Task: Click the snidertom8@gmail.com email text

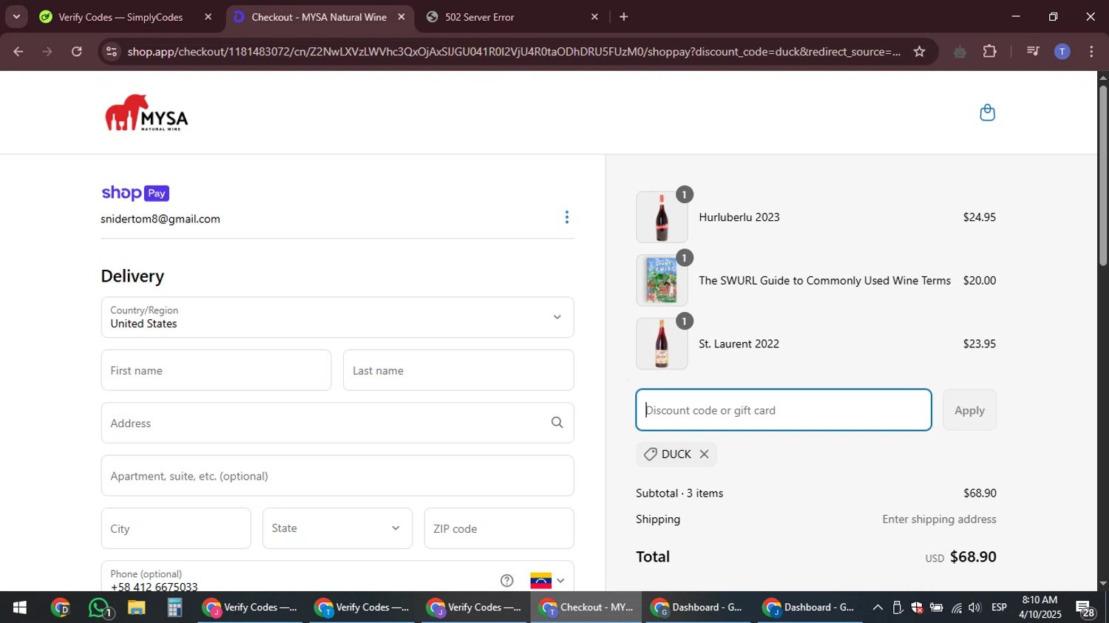Action: tap(160, 219)
